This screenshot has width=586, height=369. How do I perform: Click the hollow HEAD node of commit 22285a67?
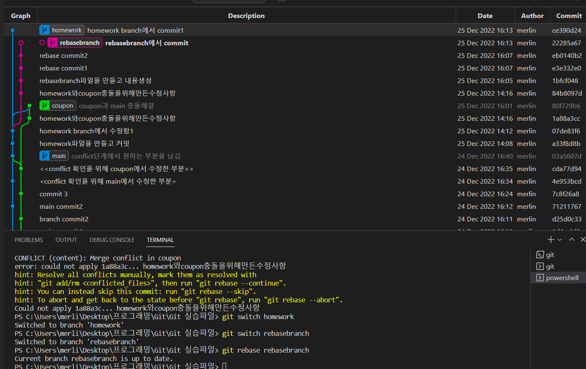(21, 43)
